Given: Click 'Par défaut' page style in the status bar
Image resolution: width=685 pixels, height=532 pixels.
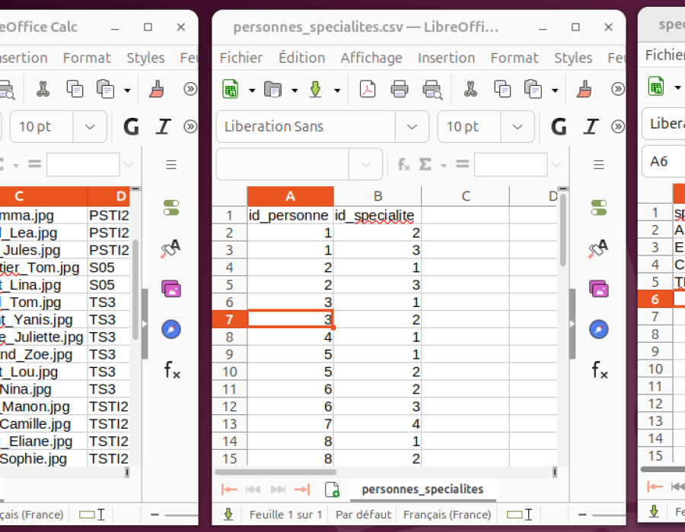Looking at the screenshot, I should [364, 515].
